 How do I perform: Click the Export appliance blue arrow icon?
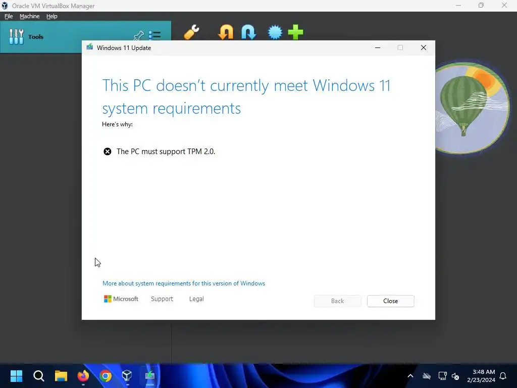coord(248,32)
